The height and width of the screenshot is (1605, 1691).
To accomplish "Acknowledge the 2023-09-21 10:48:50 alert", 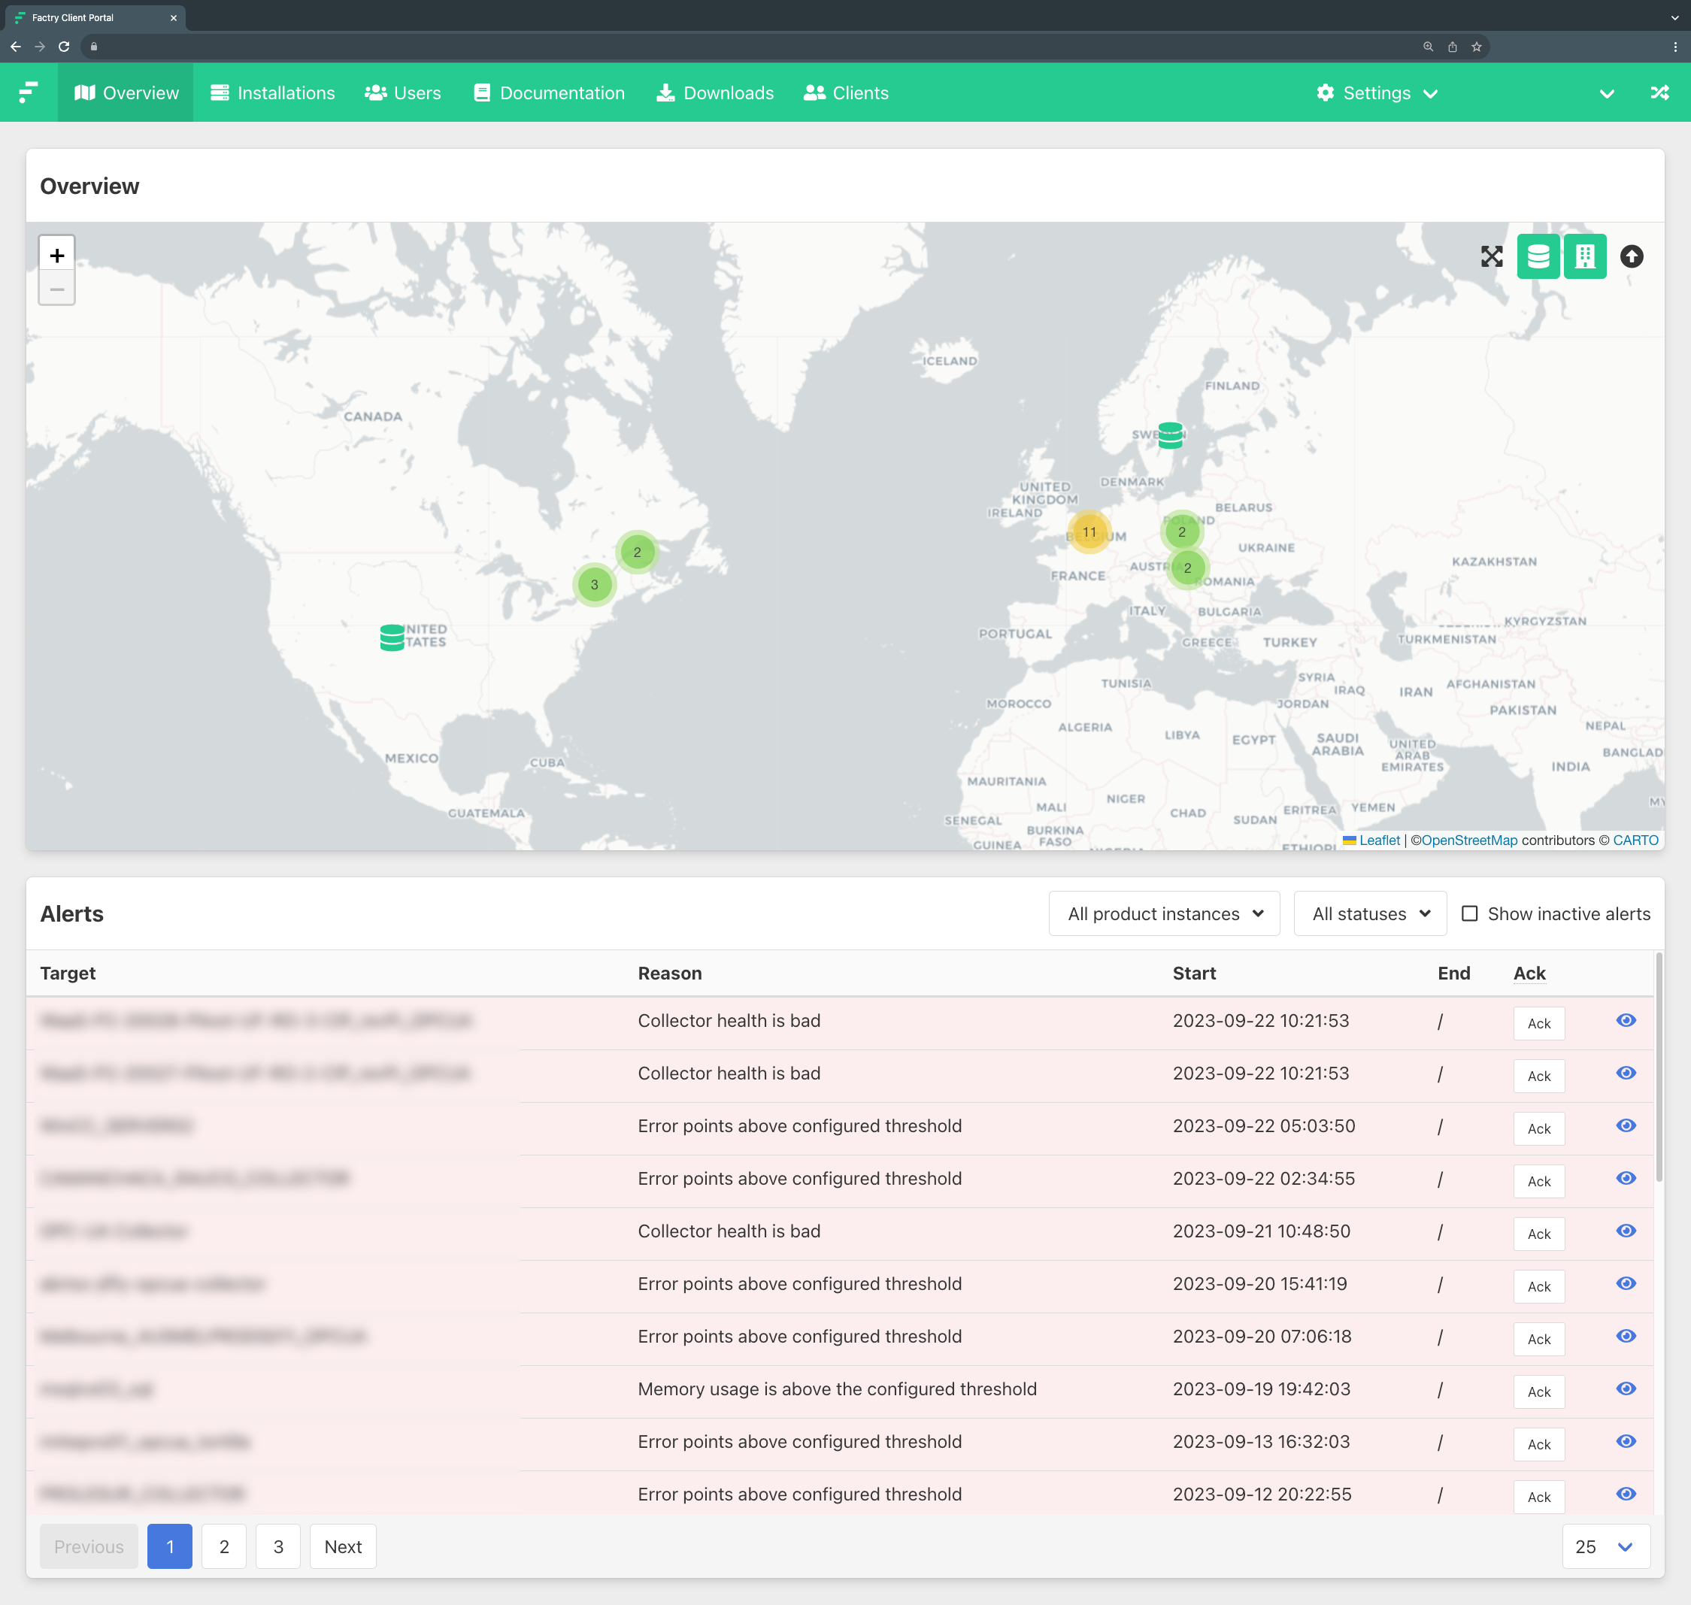I will [x=1538, y=1234].
